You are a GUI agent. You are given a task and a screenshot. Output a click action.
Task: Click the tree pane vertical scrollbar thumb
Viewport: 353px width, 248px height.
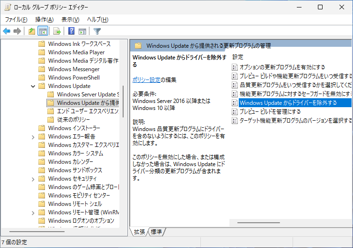pos(123,101)
